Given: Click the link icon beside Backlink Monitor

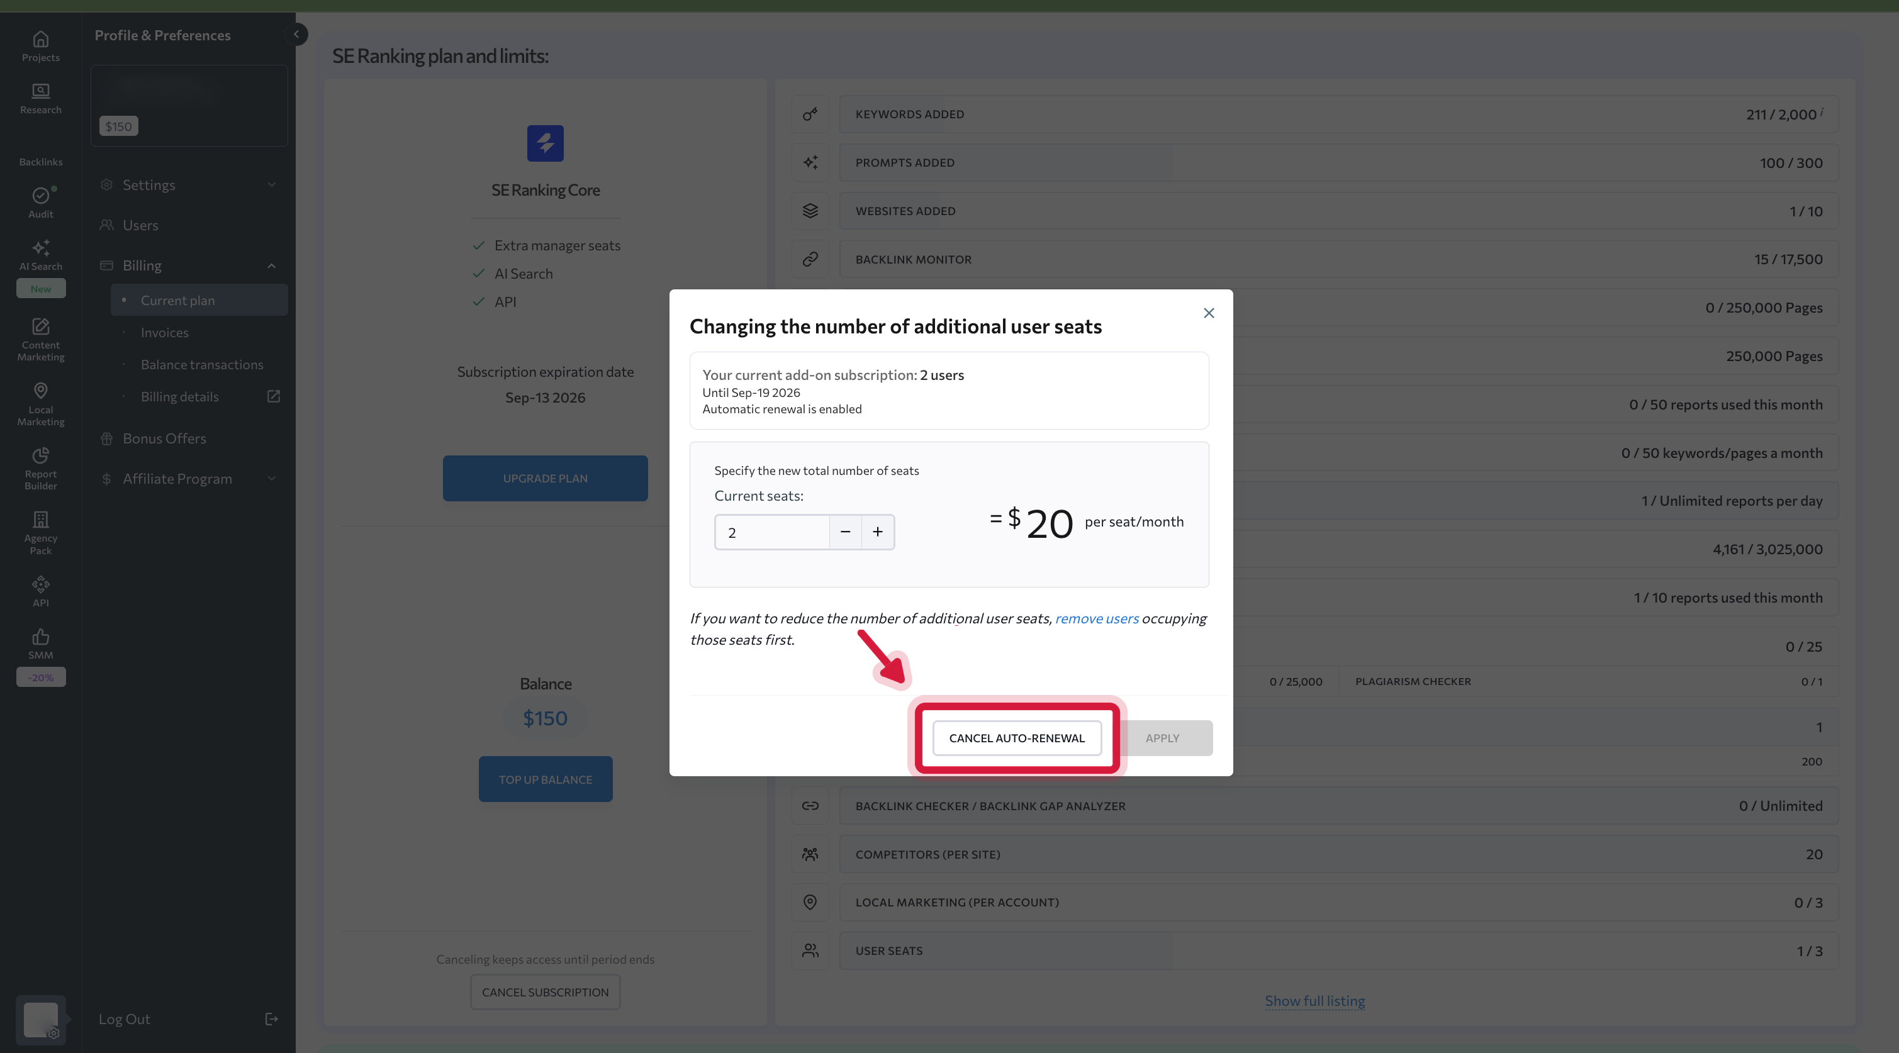Looking at the screenshot, I should (x=809, y=259).
